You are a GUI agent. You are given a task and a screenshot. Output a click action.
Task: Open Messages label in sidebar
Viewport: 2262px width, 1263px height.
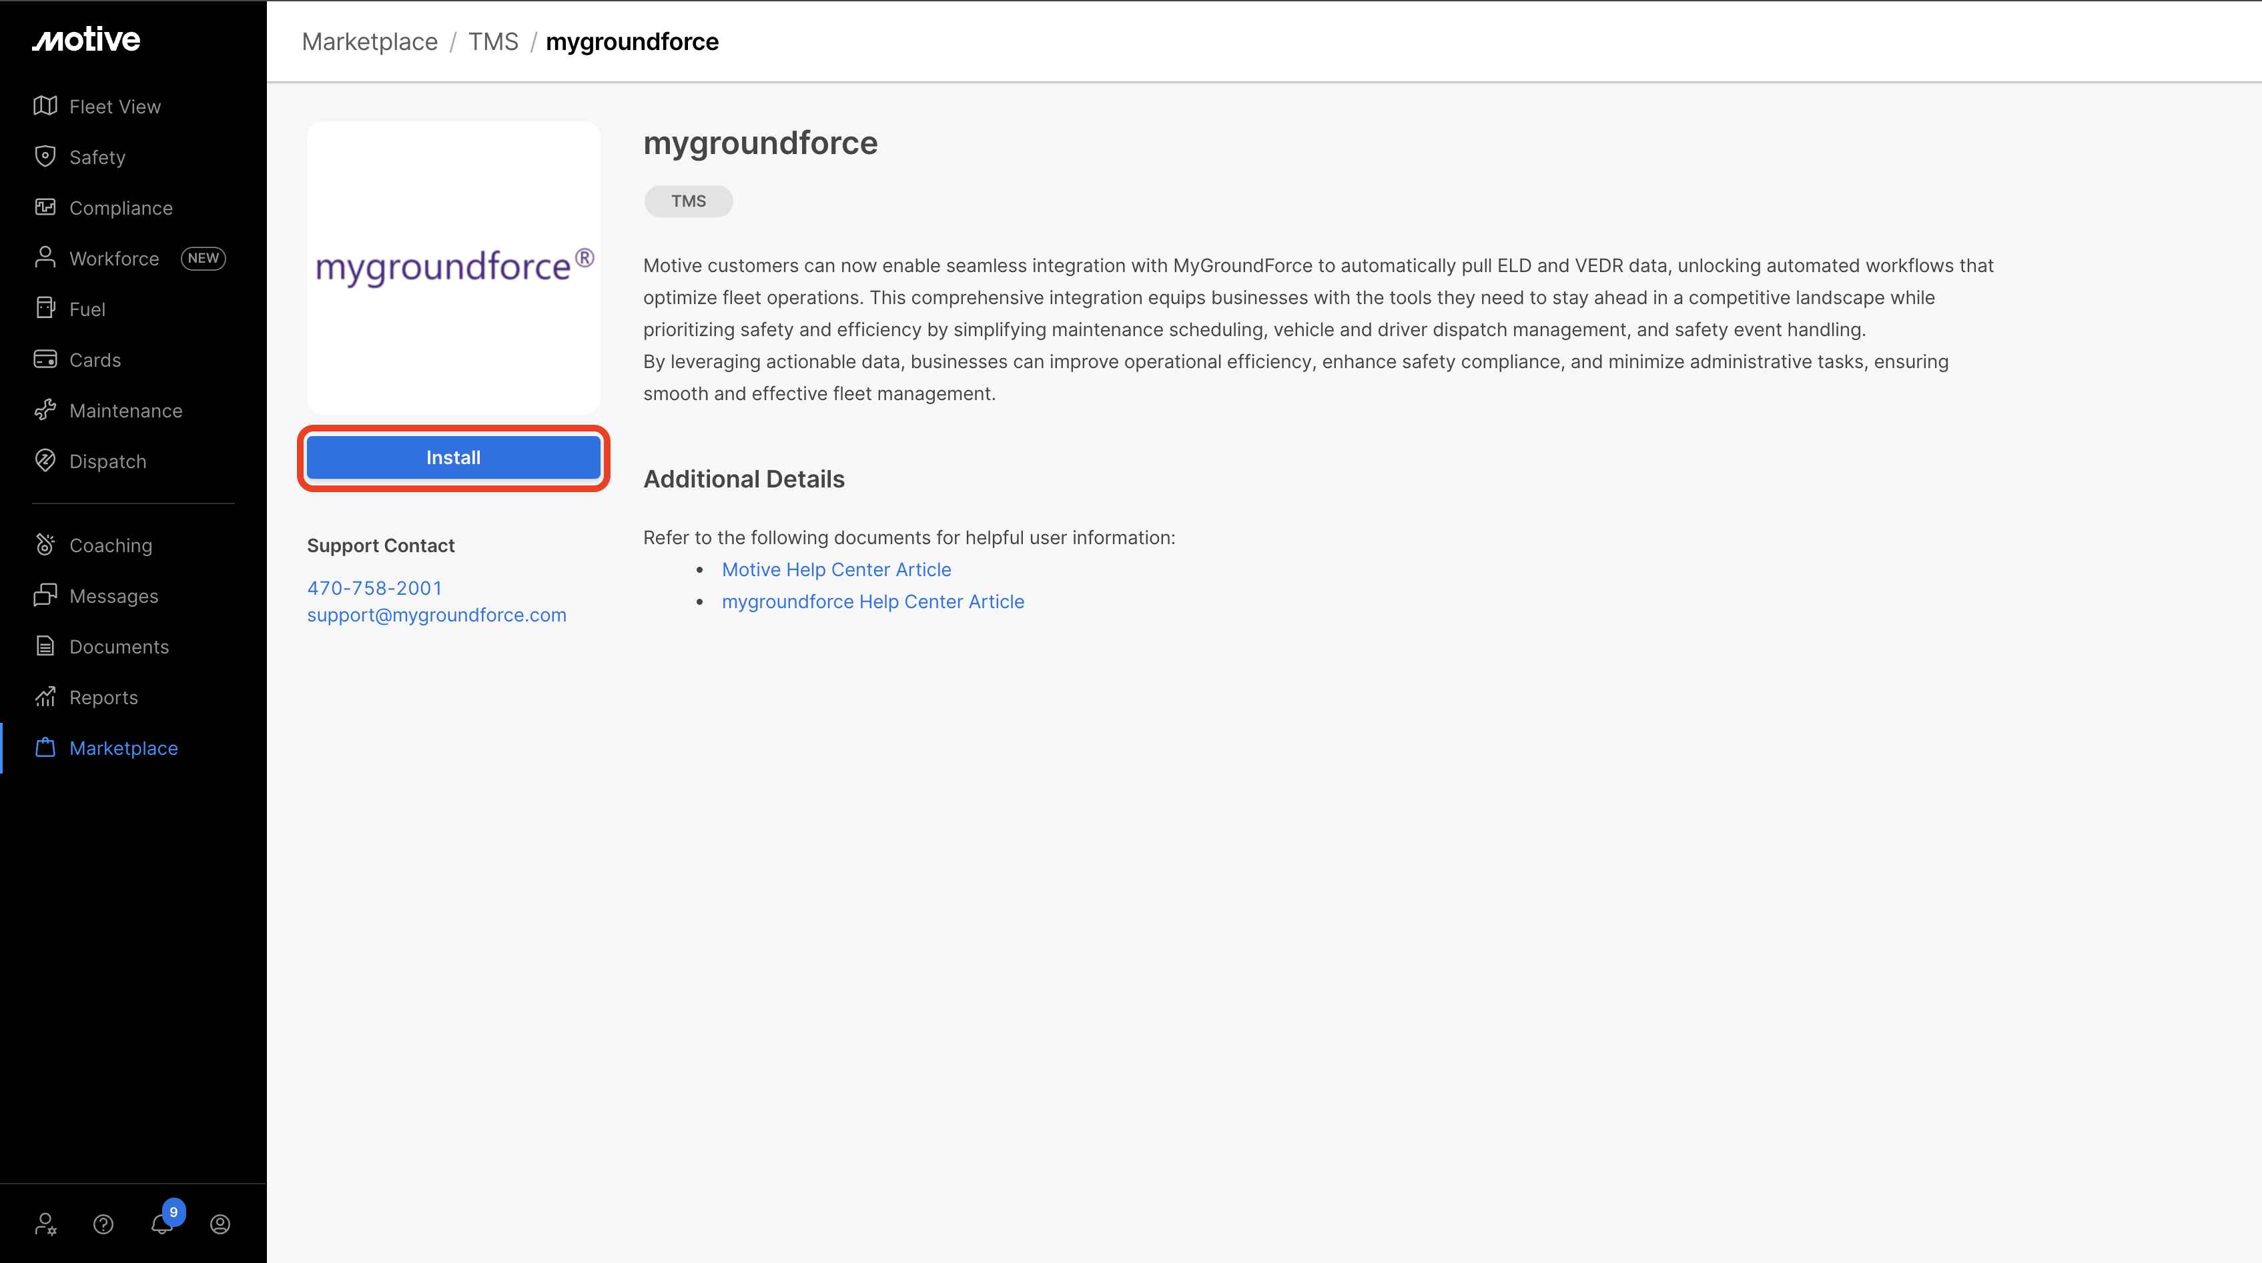click(x=114, y=596)
